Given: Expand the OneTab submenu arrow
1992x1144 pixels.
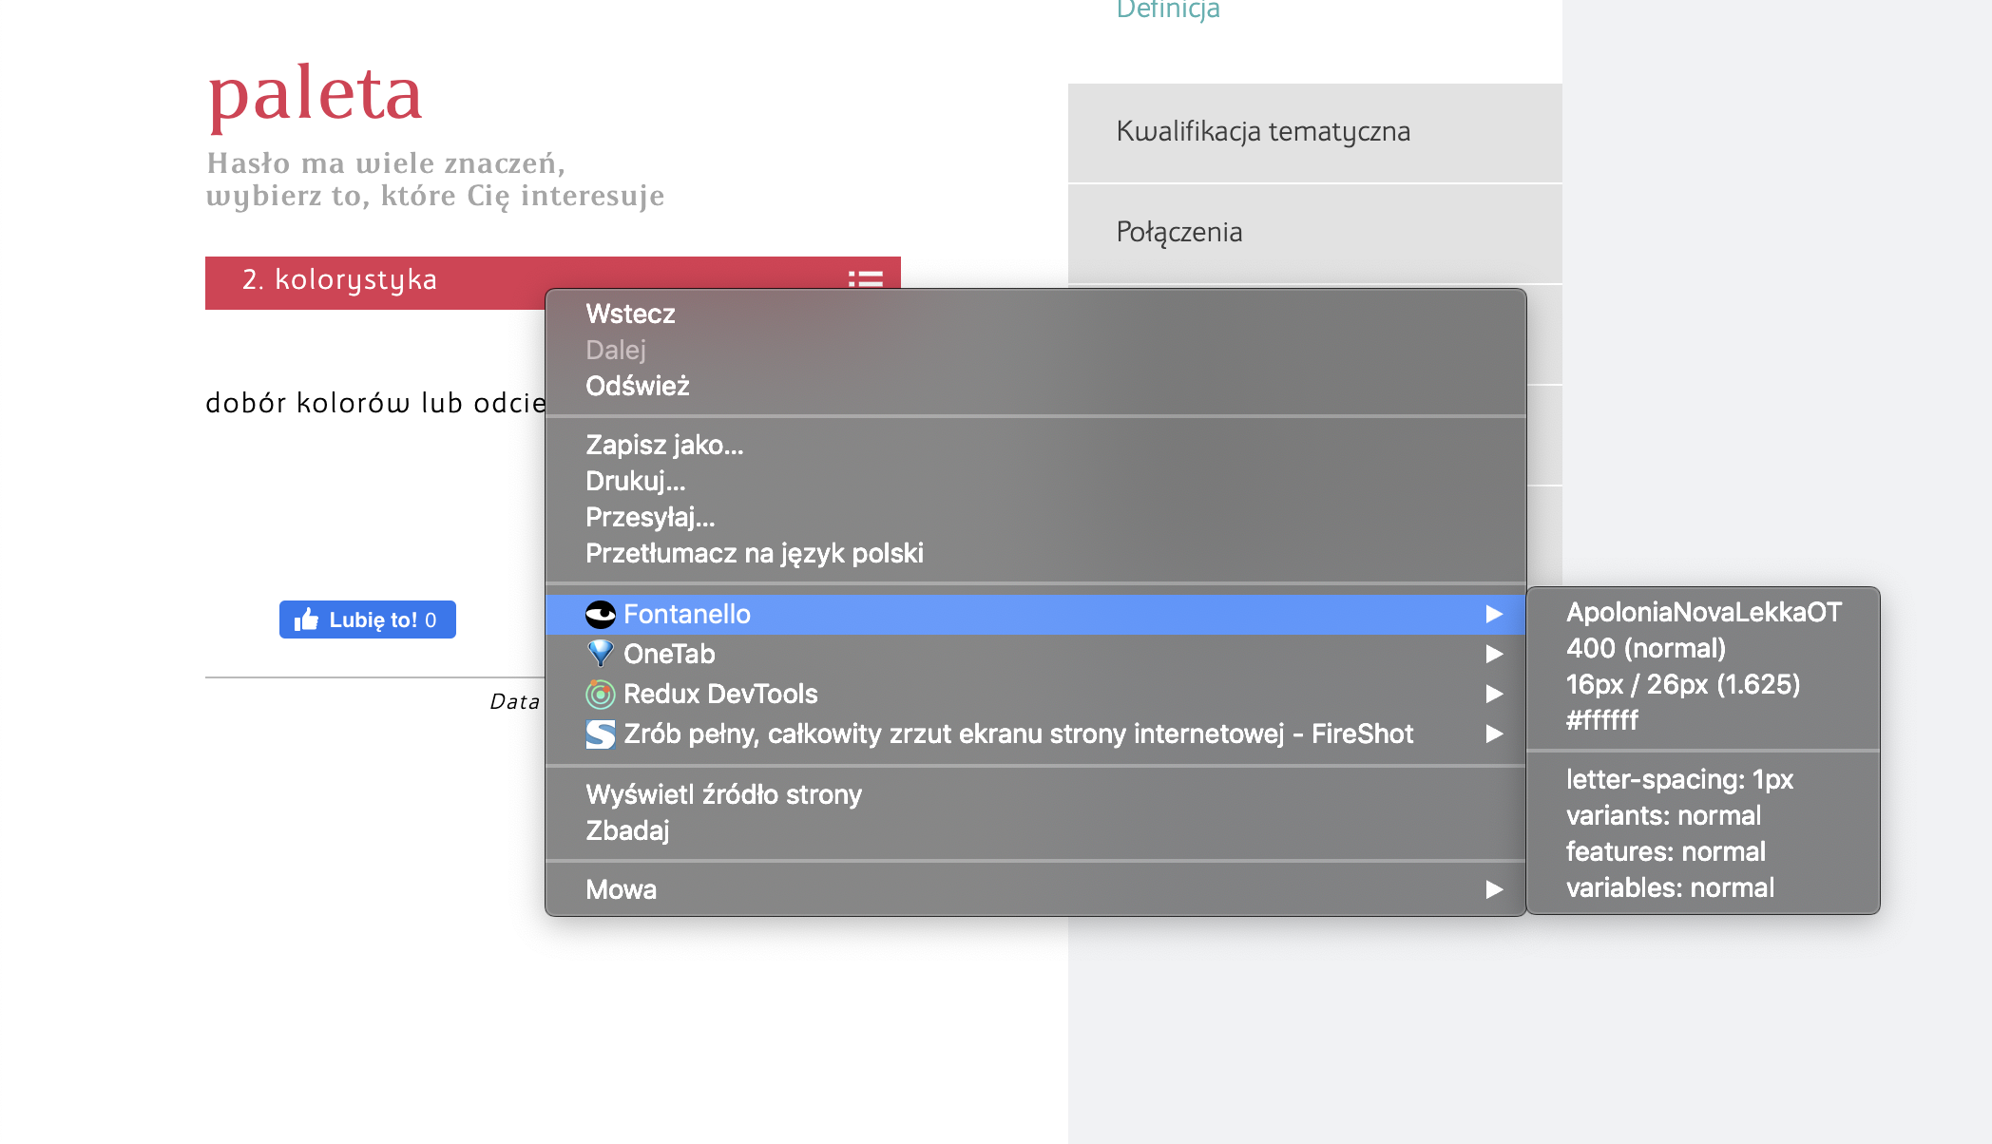Looking at the screenshot, I should pos(1494,654).
